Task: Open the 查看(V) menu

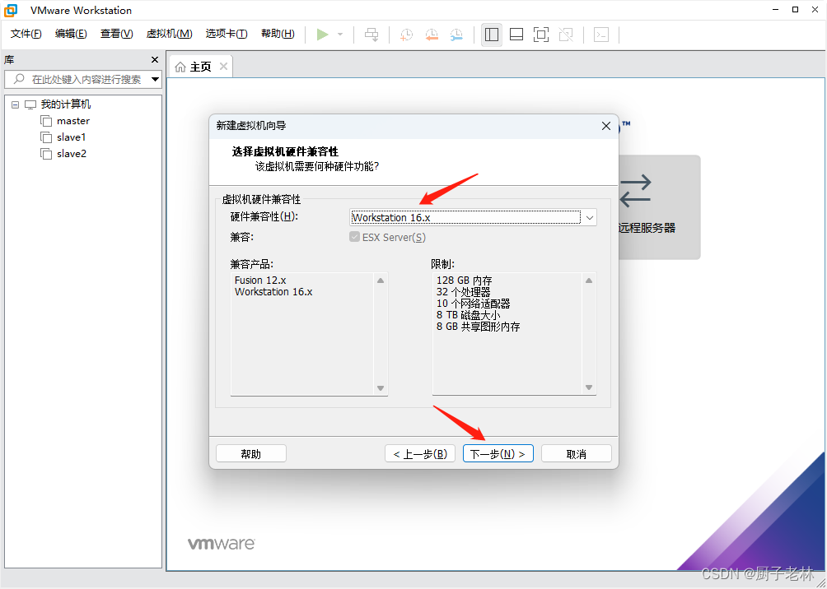Action: (117, 34)
